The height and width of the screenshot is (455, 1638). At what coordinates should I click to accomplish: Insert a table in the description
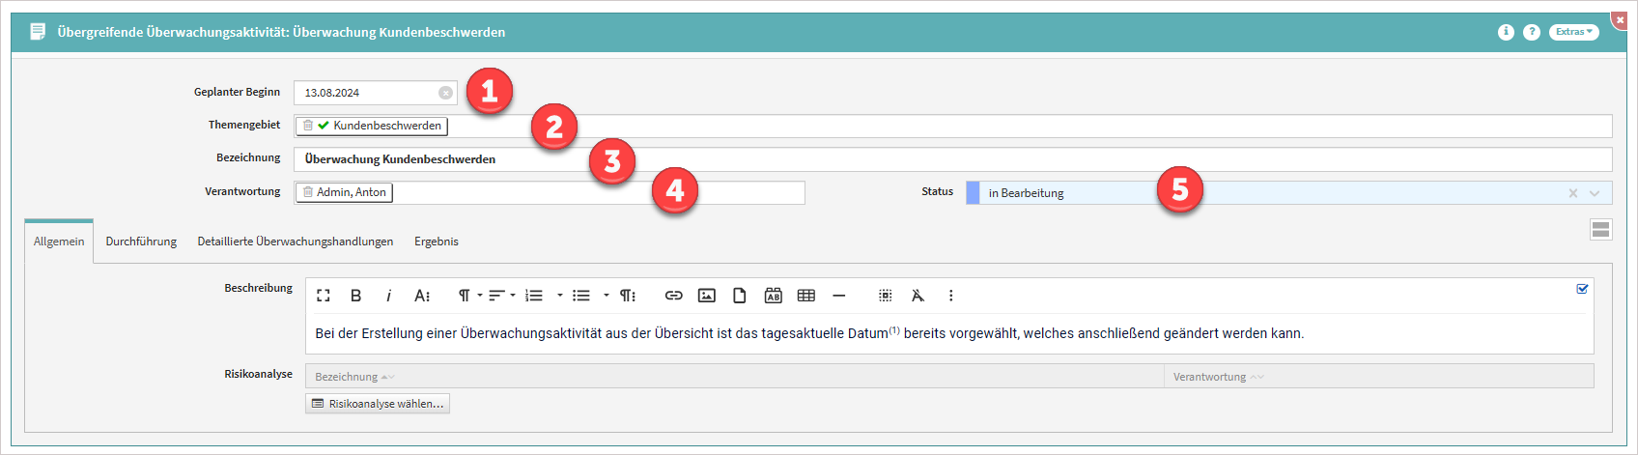806,296
